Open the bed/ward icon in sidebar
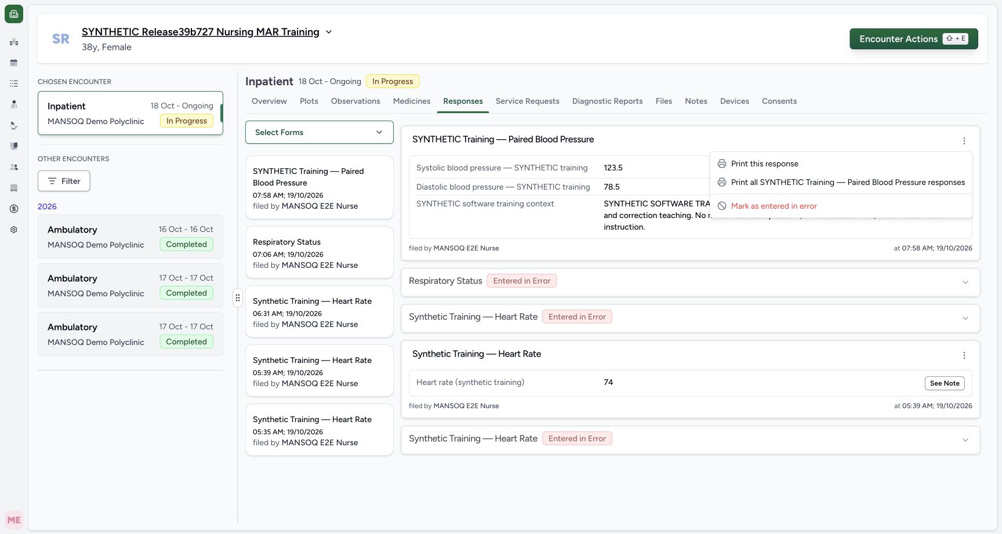This screenshot has width=1002, height=534. [x=14, y=188]
